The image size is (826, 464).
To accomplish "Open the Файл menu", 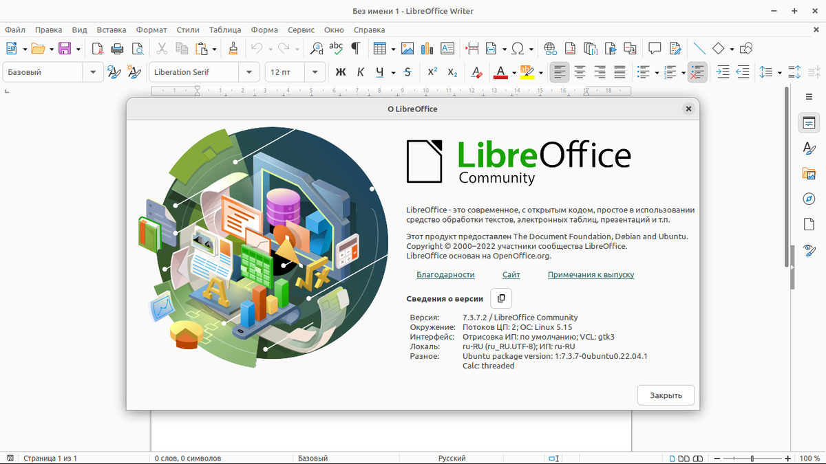I will pos(15,30).
